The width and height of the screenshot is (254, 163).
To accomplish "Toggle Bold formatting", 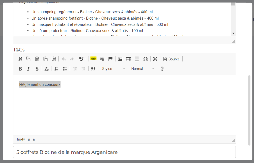I will [x=20, y=69].
